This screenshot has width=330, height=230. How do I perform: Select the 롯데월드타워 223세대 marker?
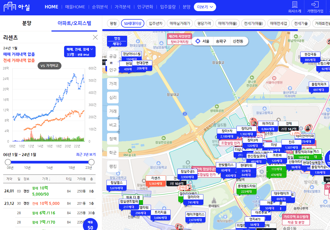click(246, 189)
